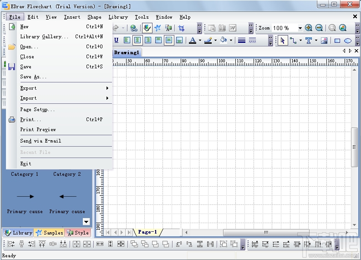This screenshot has width=361, height=260.
Task: Click the Group shapes icon
Action: click(224, 244)
